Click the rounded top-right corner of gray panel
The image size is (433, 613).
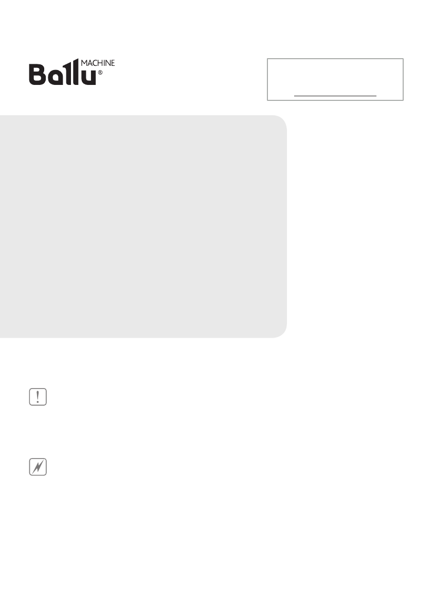(x=280, y=123)
